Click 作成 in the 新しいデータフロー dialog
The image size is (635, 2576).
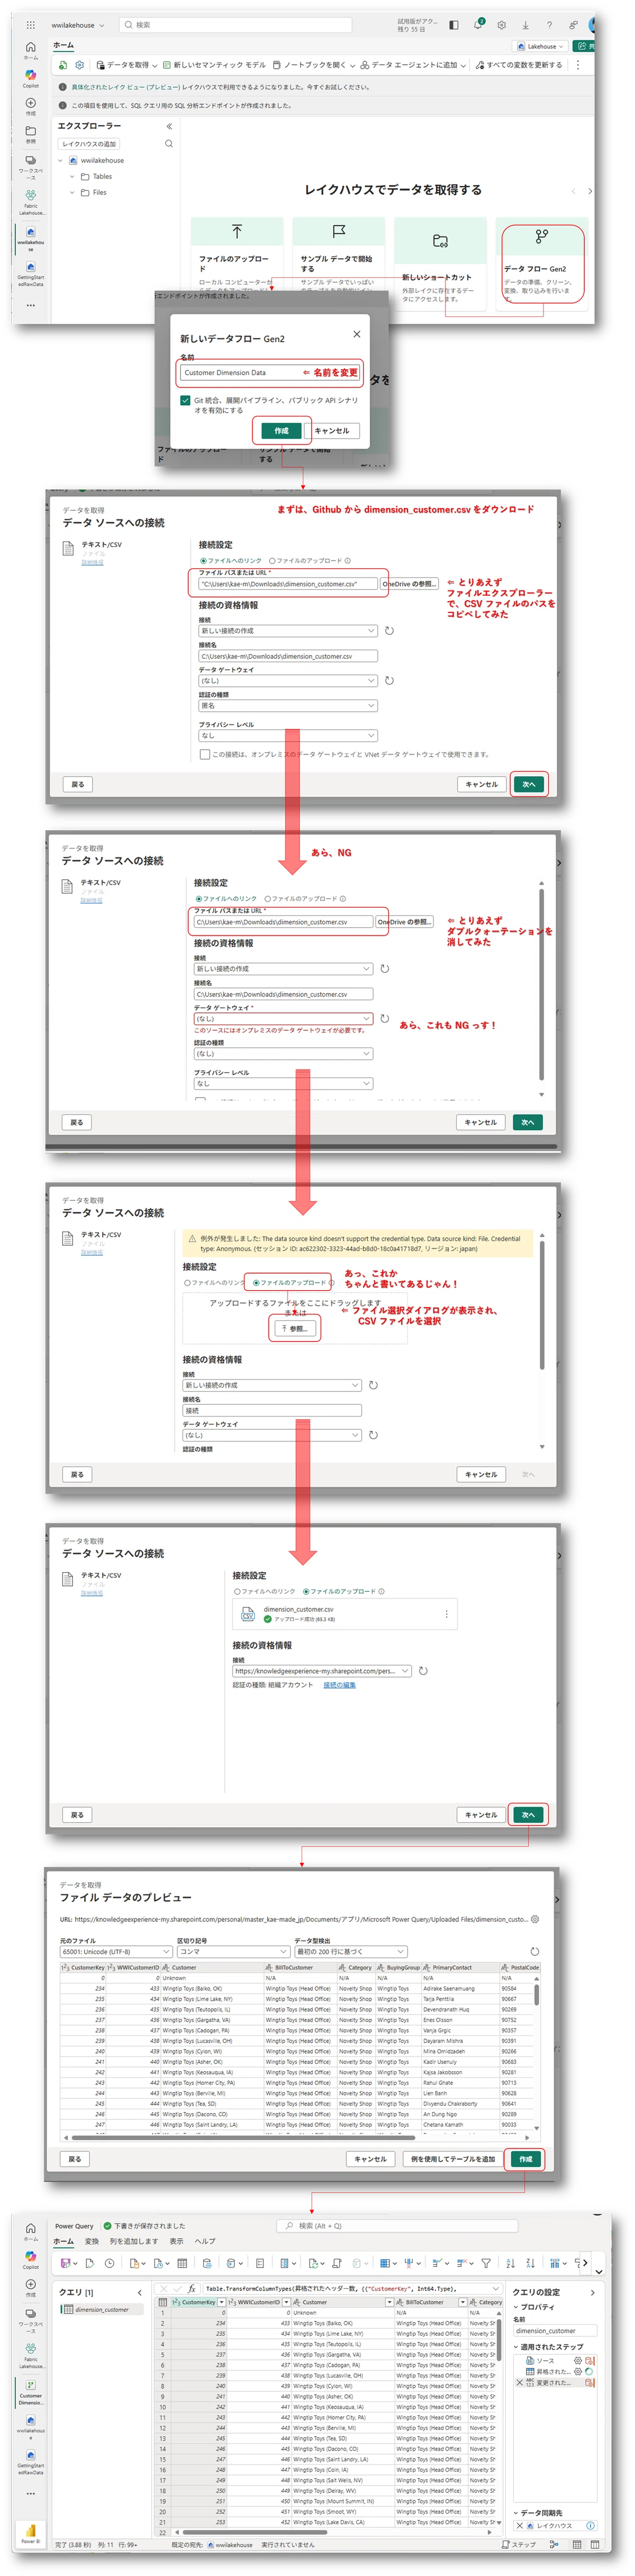pyautogui.click(x=281, y=431)
